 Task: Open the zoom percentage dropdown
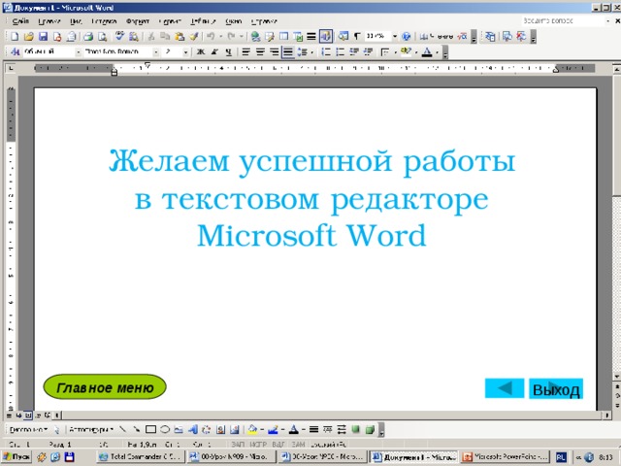[x=395, y=37]
